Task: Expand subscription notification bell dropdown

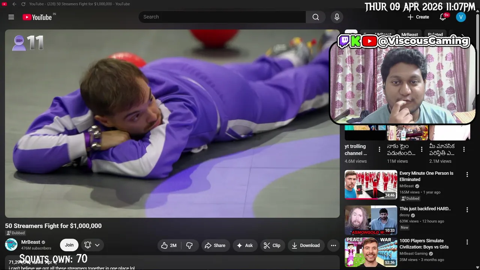Action: click(x=92, y=245)
